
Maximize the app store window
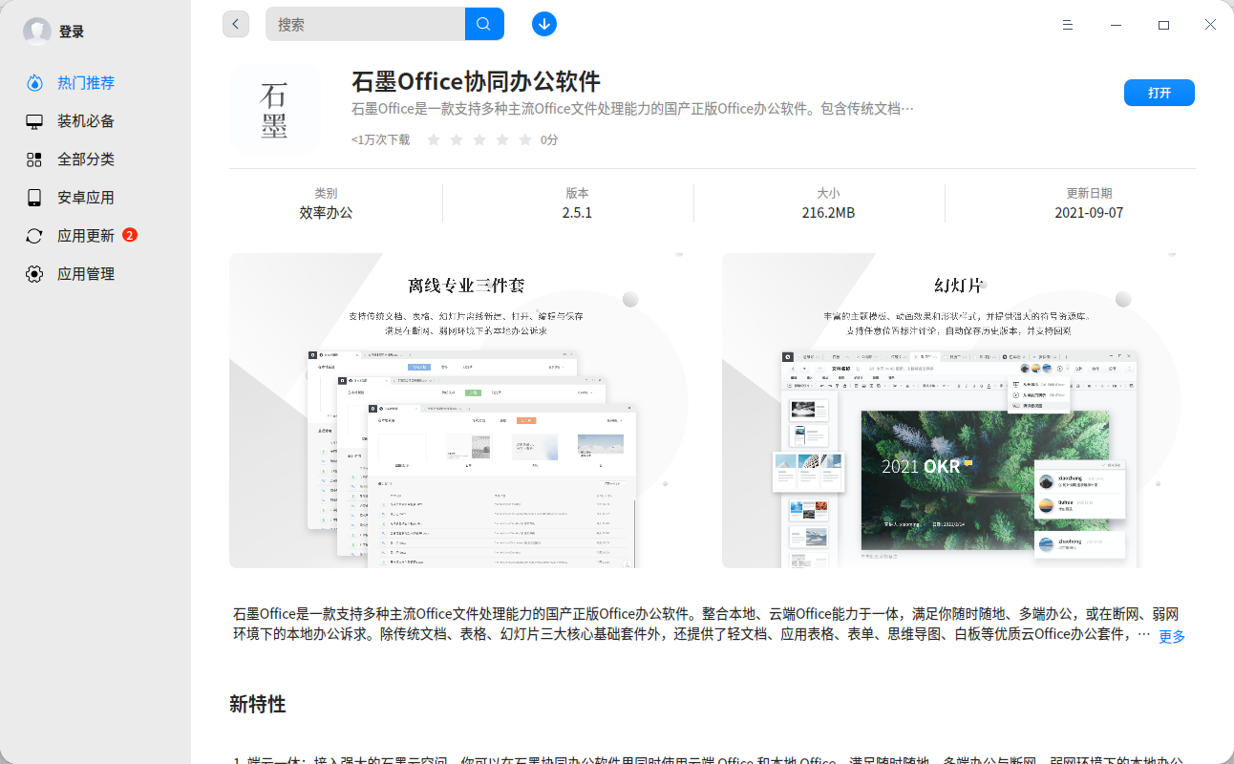point(1163,25)
